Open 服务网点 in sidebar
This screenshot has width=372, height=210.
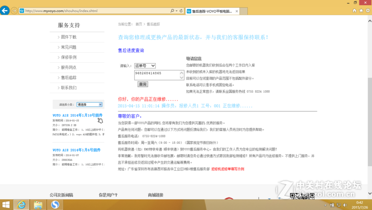point(68,68)
